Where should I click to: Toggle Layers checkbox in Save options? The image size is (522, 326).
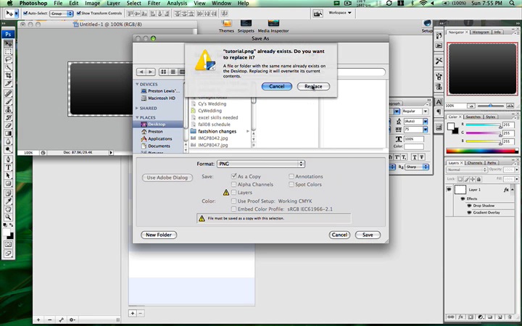coord(233,192)
